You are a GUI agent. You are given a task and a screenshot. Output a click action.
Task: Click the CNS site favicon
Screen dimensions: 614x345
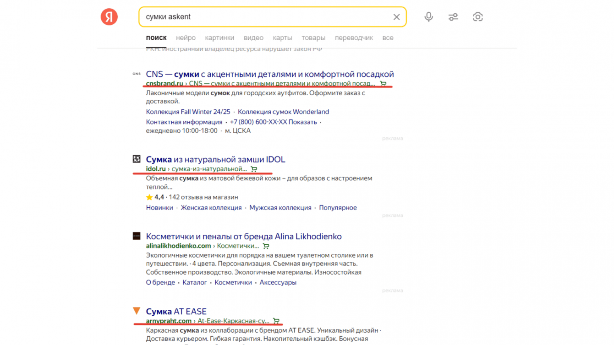point(137,74)
